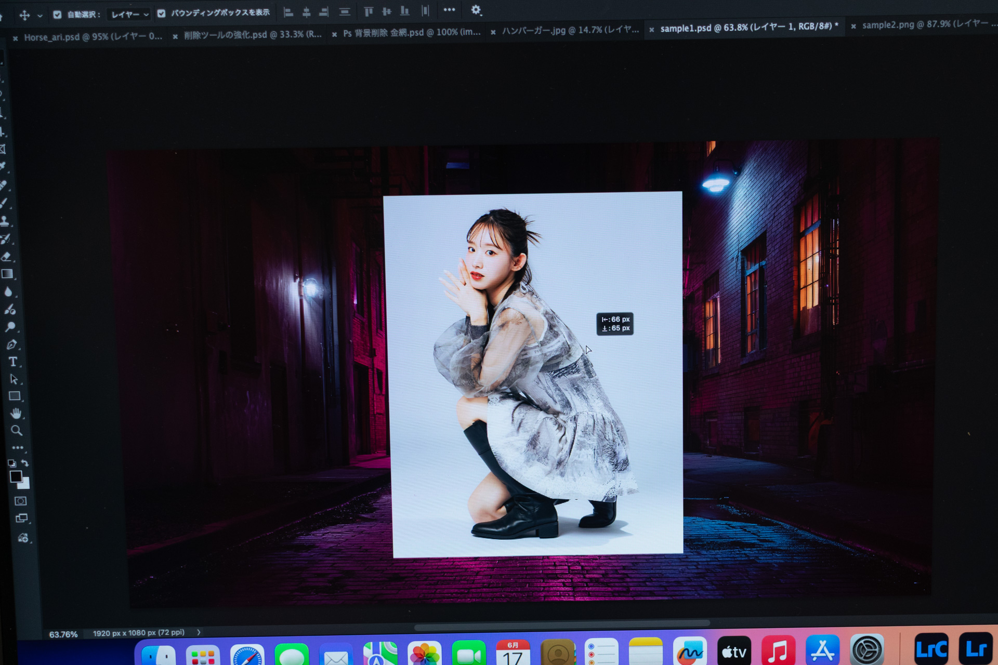Open Safari from the Dock
Image resolution: width=998 pixels, height=665 pixels.
(x=247, y=655)
